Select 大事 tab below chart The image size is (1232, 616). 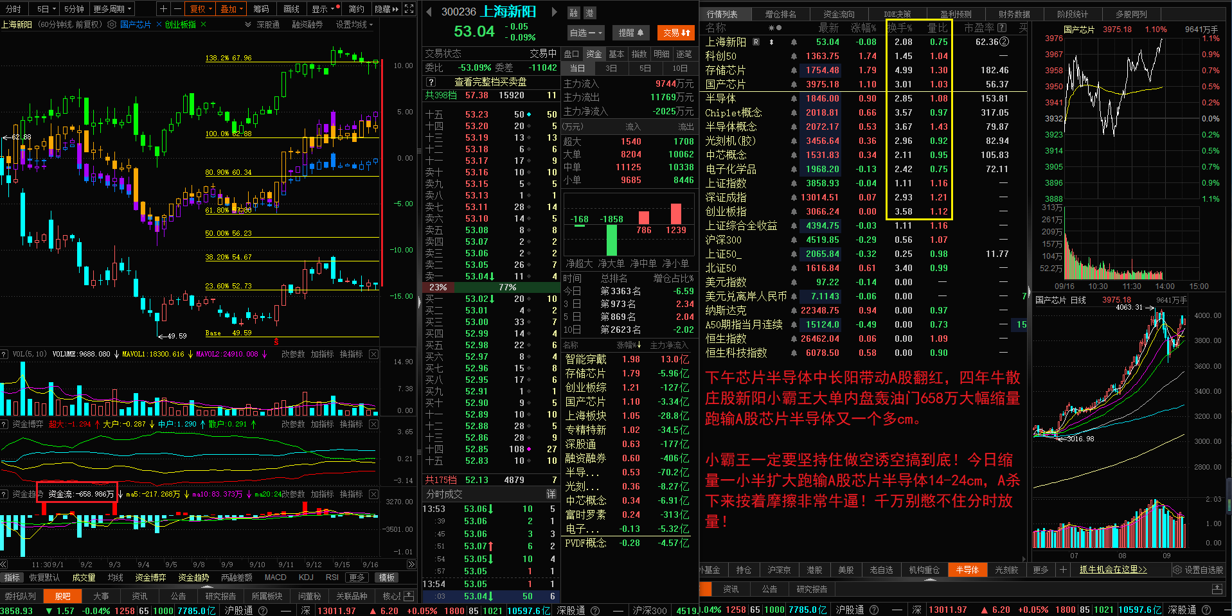(101, 596)
